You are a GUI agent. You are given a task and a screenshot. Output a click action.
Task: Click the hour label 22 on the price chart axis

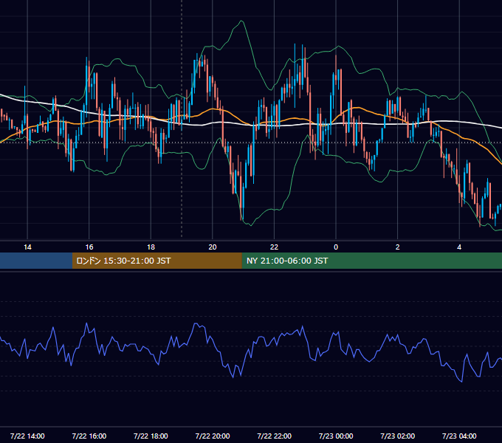tap(274, 247)
